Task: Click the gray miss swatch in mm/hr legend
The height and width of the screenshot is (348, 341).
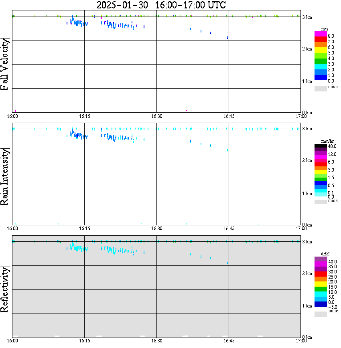Action: [x=321, y=202]
